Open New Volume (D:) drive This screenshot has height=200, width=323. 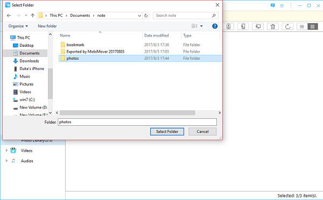pos(30,108)
